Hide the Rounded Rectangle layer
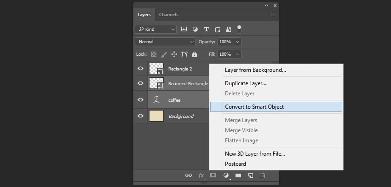This screenshot has width=391, height=187. click(140, 83)
